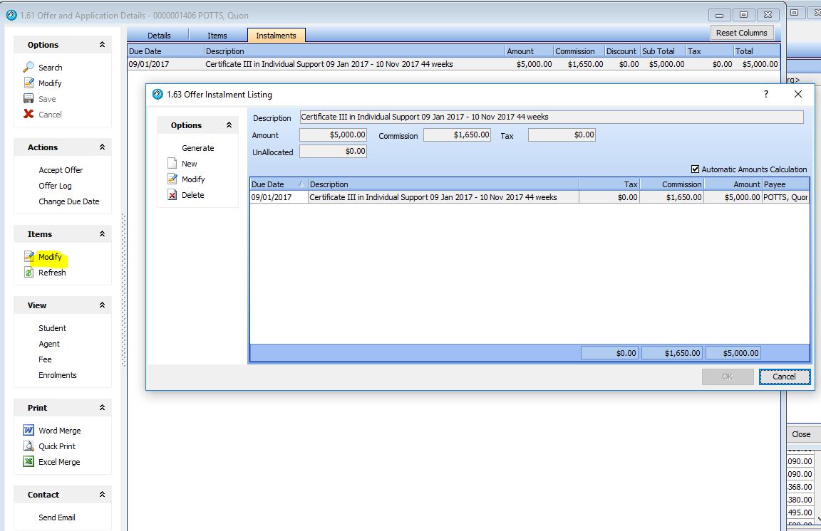The width and height of the screenshot is (821, 531).
Task: Click the Refresh icon under Items
Action: [x=29, y=273]
